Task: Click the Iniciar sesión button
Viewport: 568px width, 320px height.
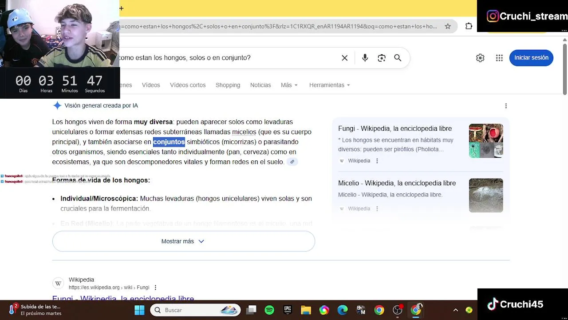Action: [x=531, y=58]
